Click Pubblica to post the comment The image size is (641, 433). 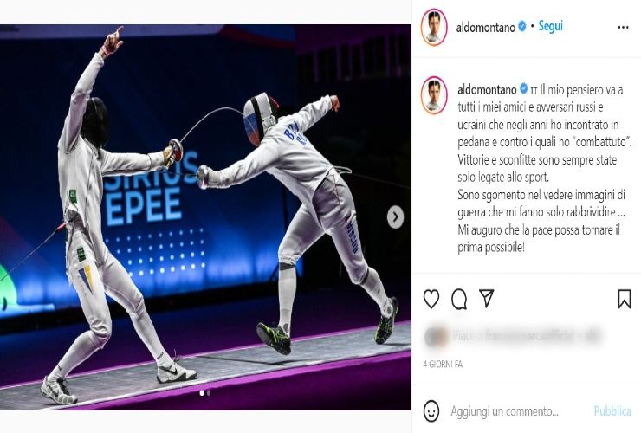pos(612,411)
